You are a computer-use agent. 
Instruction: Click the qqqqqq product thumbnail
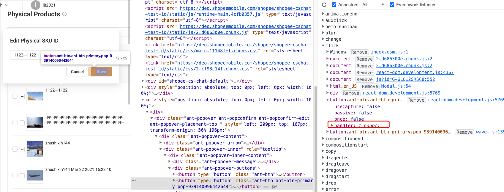(x=35, y=122)
